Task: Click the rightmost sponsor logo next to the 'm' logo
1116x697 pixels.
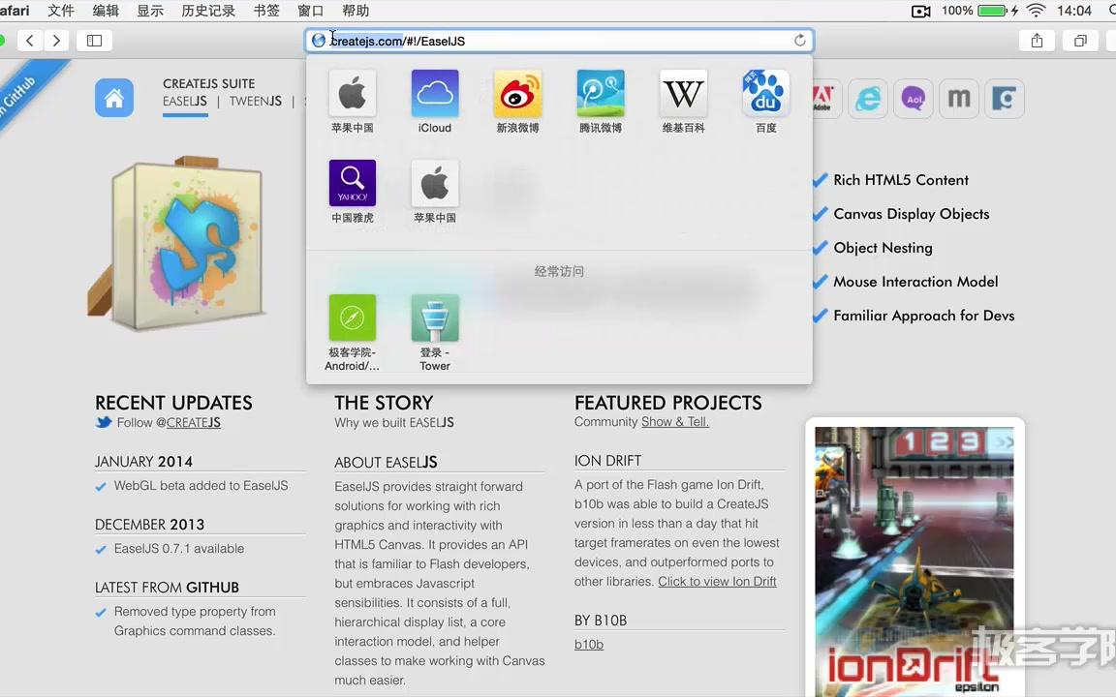Action: coord(1005,98)
